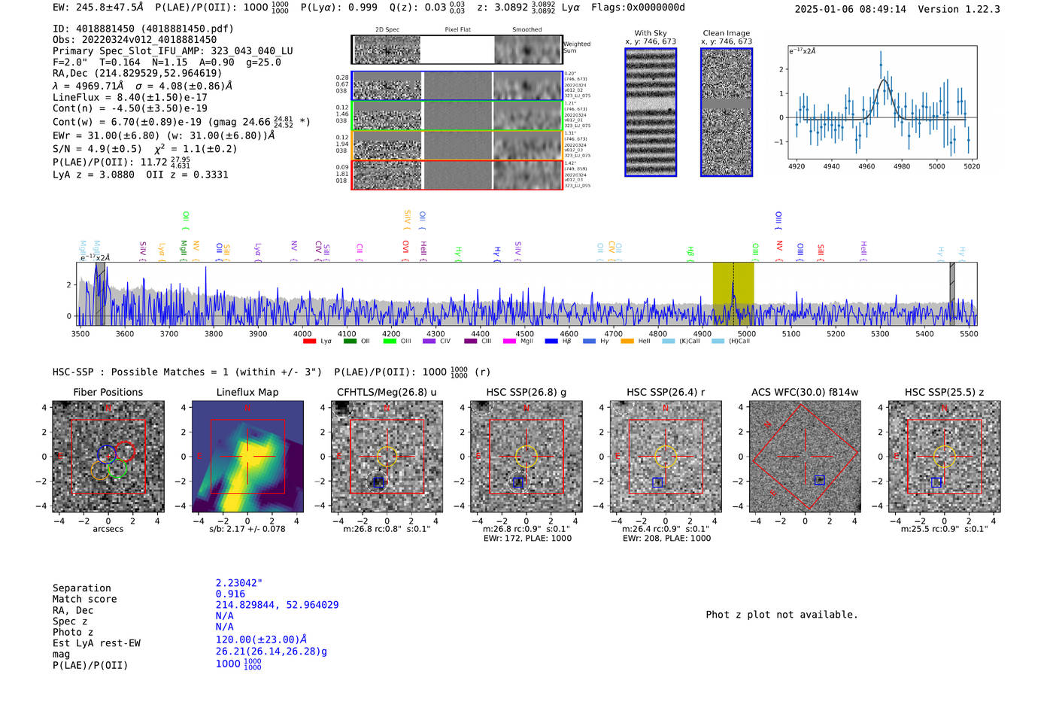Select the Phot z plot not available message
The height and width of the screenshot is (717, 1053).
[782, 615]
